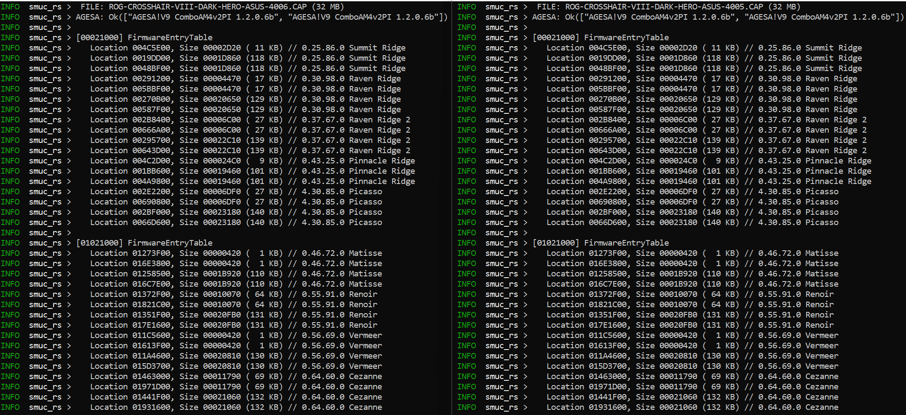This screenshot has width=906, height=415.
Task: Select Location 00291200 in the 4005.CAP log
Action: click(587, 79)
